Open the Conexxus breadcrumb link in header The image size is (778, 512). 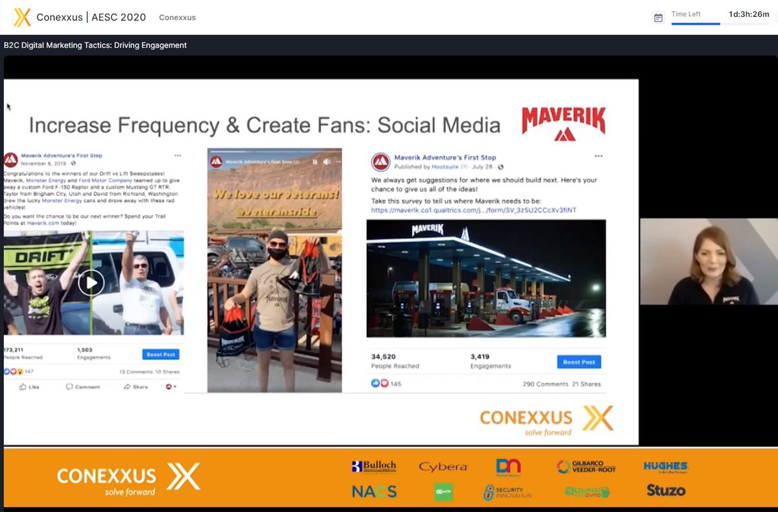(x=177, y=18)
